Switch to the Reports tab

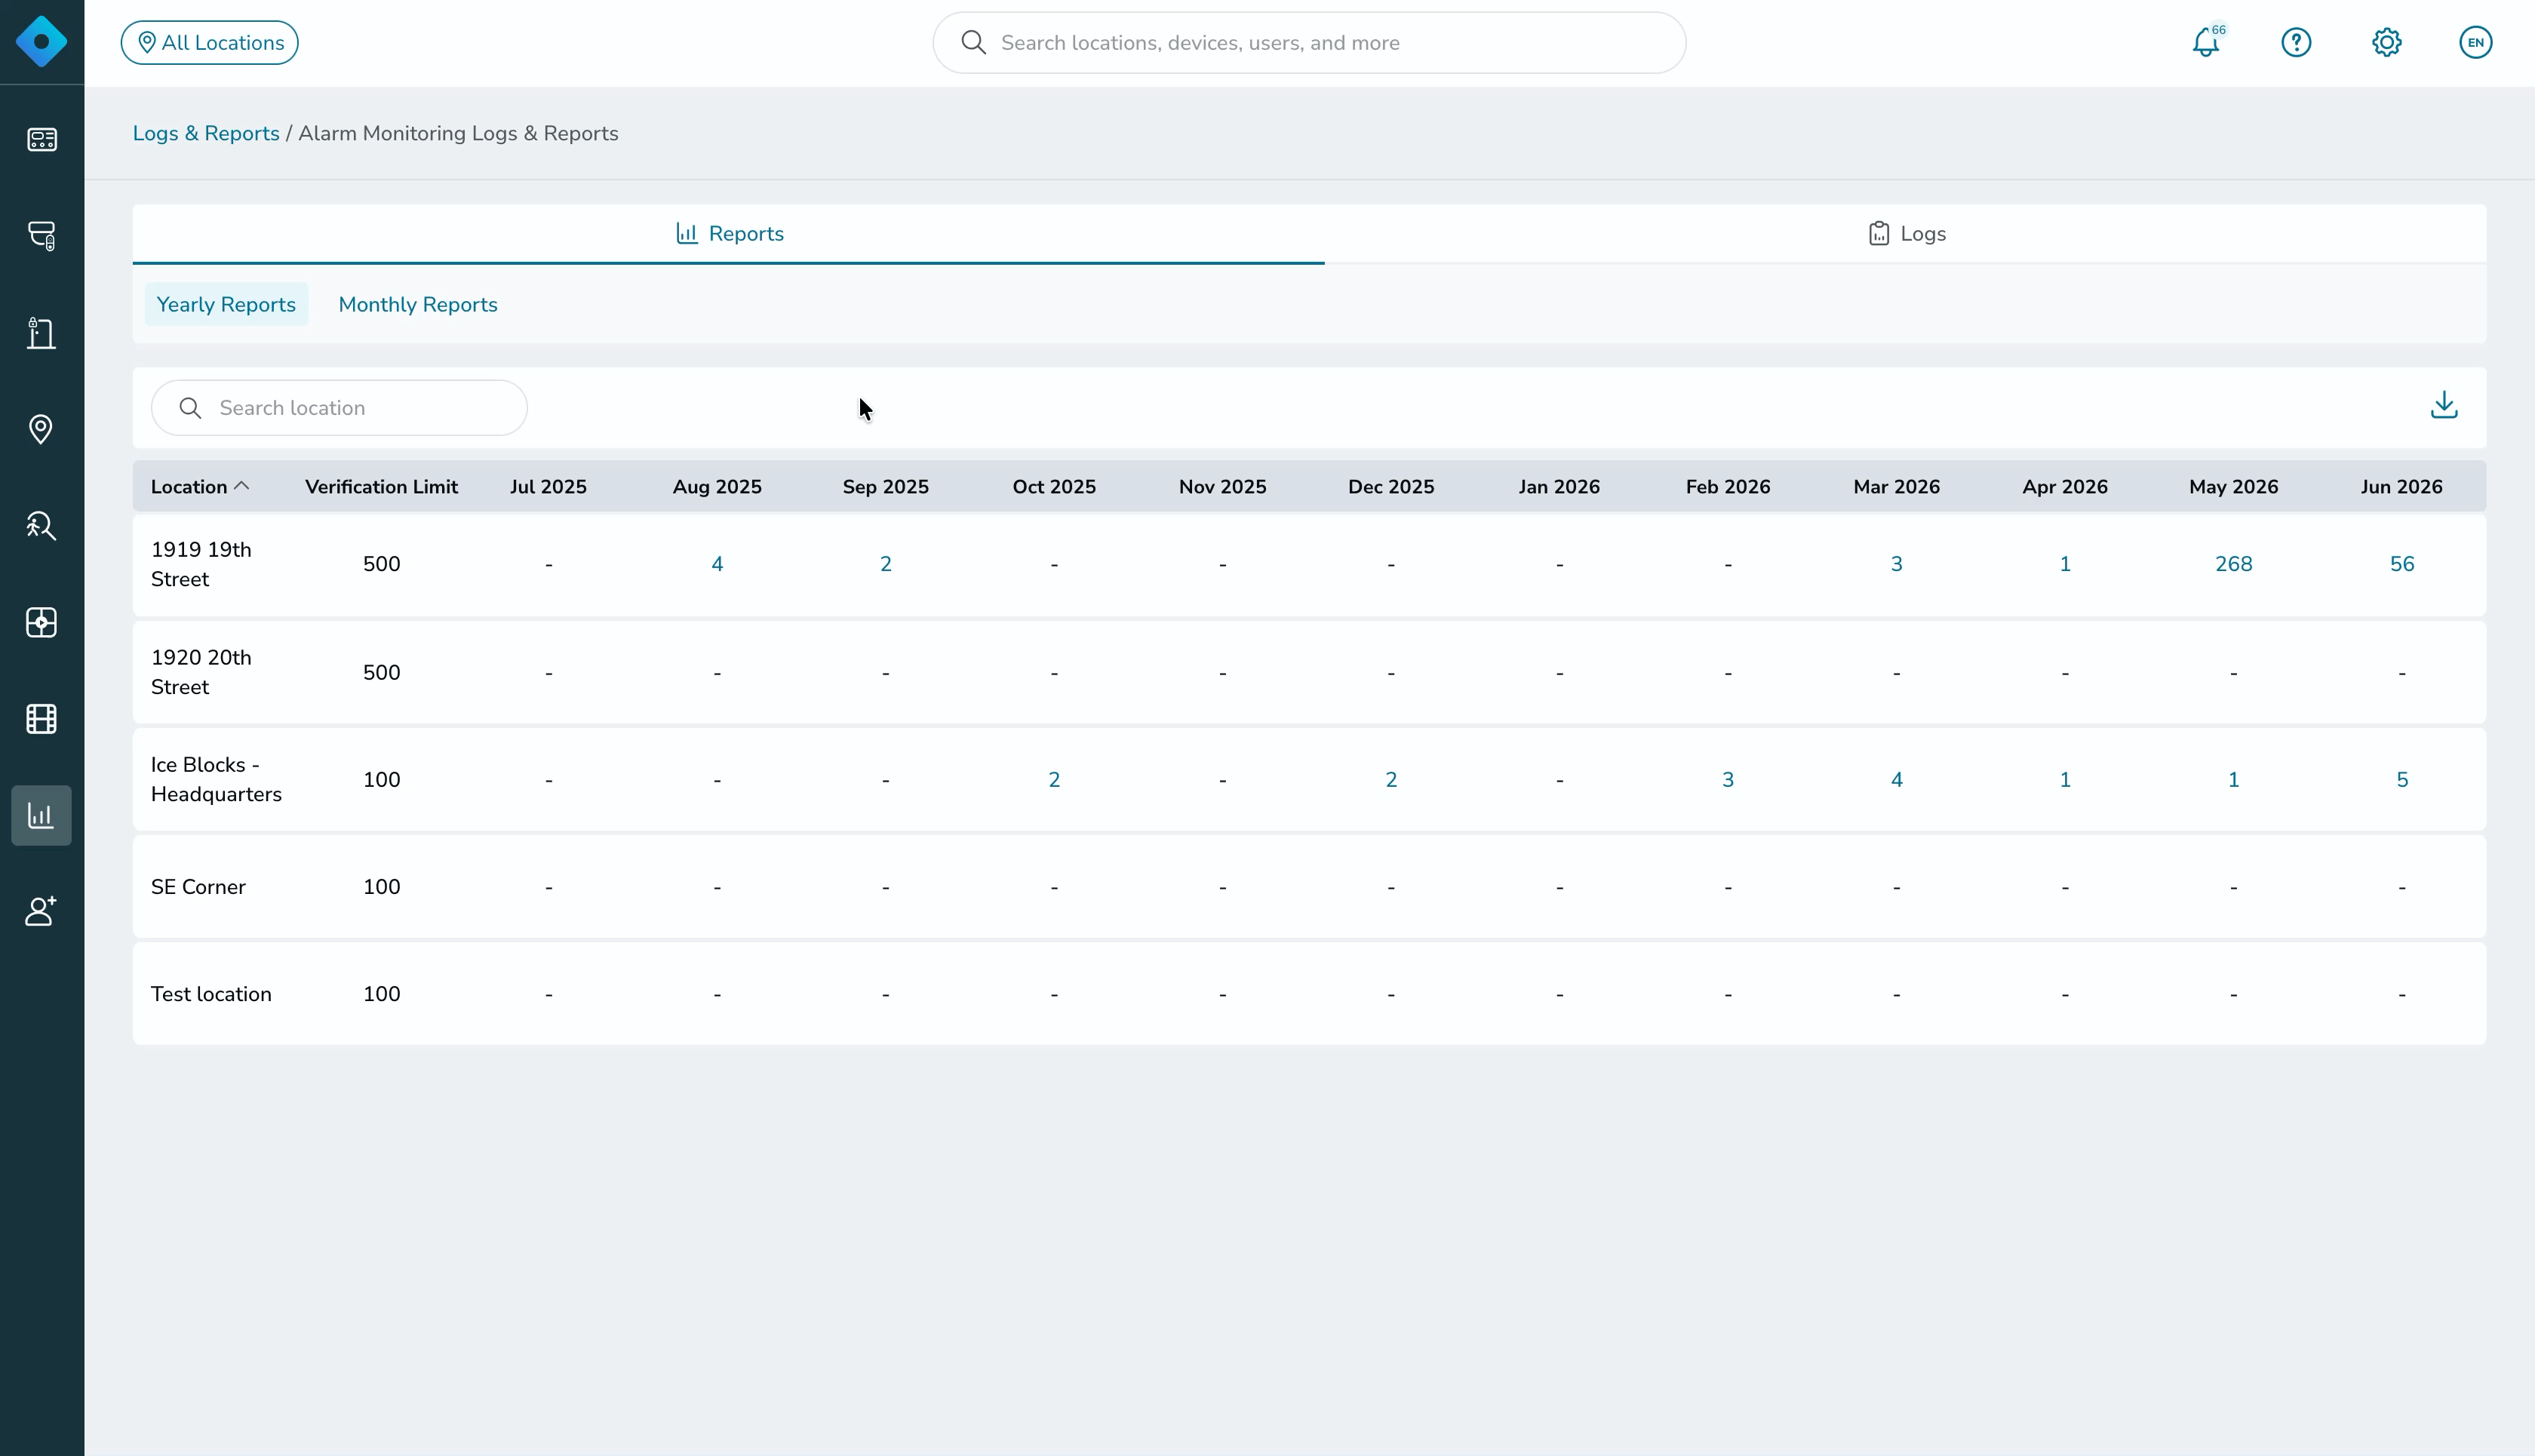point(729,233)
